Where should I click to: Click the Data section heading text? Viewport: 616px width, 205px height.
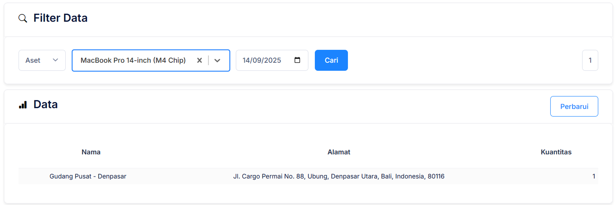point(46,105)
